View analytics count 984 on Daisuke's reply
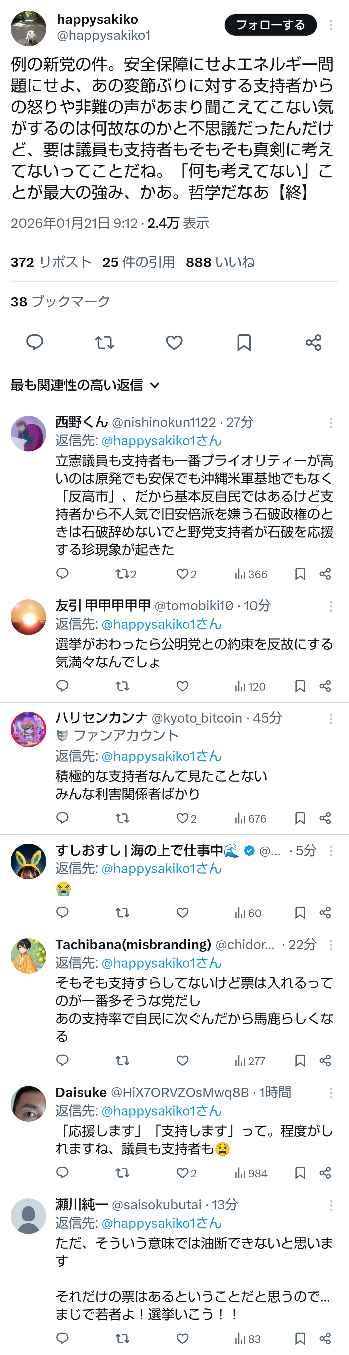Viewport: 349px width, 1355px height. [x=251, y=1173]
